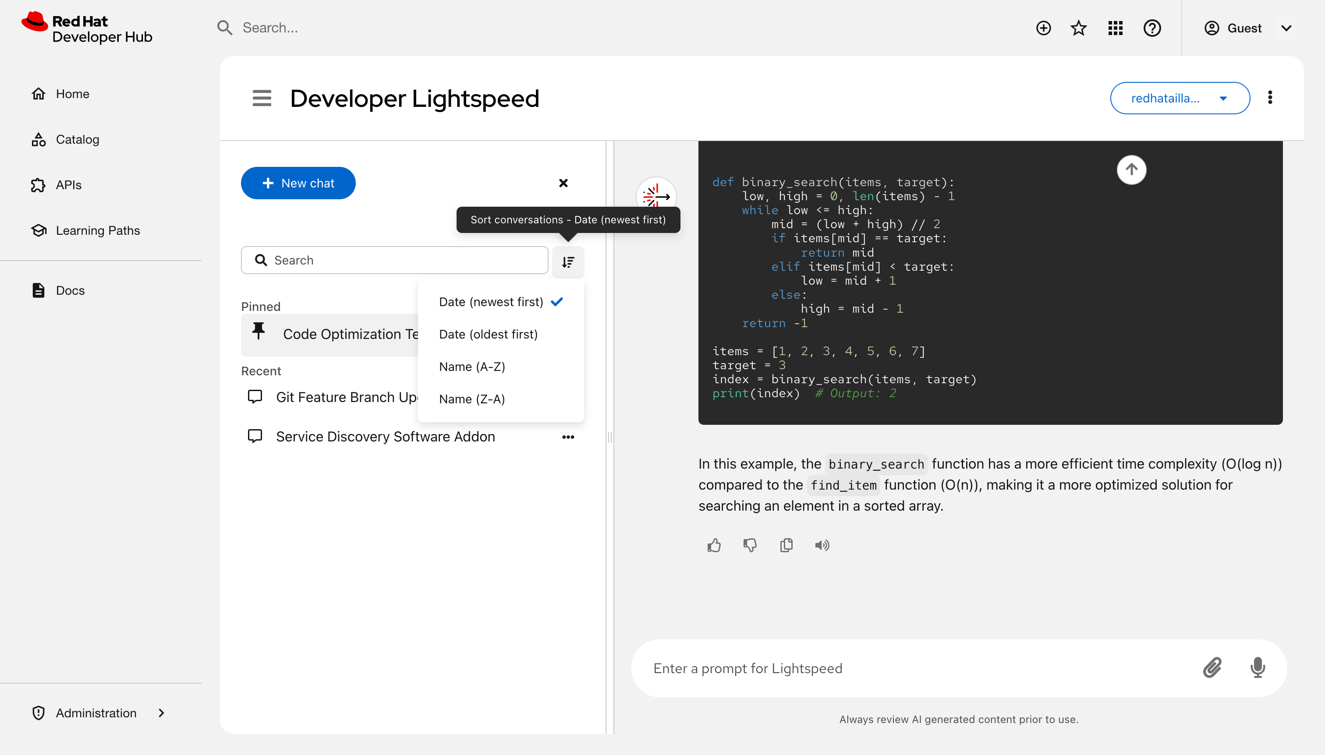Attach a file with paperclip icon
Image resolution: width=1325 pixels, height=755 pixels.
[1212, 668]
